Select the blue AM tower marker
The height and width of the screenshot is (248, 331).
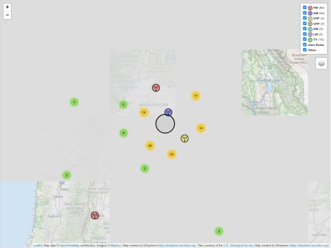point(168,112)
